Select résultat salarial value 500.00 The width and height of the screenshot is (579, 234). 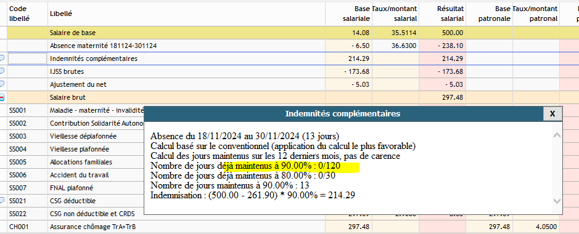pyautogui.click(x=453, y=33)
